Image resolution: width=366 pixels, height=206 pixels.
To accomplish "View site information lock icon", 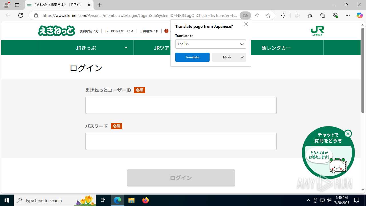I will click(36, 15).
